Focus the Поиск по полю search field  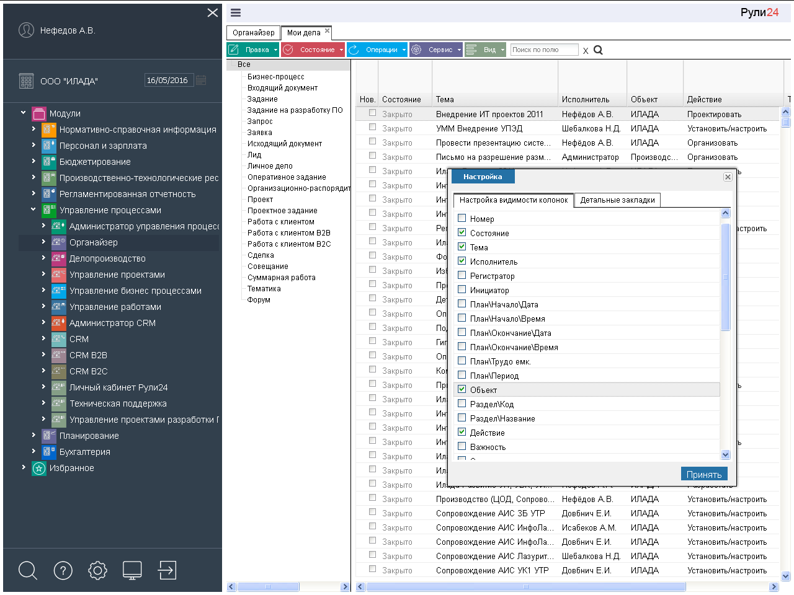(x=544, y=50)
